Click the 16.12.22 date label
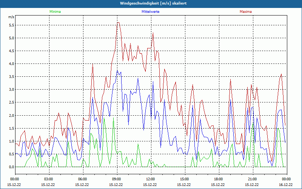Viewport: 302px width, 189px height. pyautogui.click(x=286, y=185)
